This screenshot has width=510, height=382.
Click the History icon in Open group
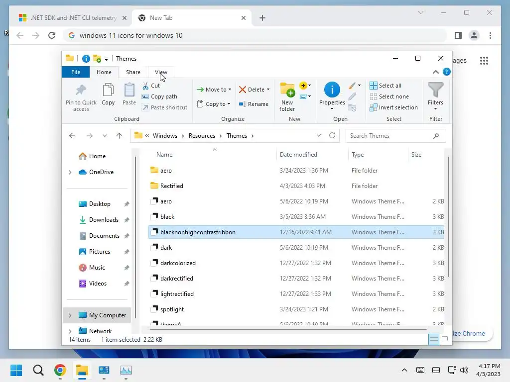pos(352,107)
